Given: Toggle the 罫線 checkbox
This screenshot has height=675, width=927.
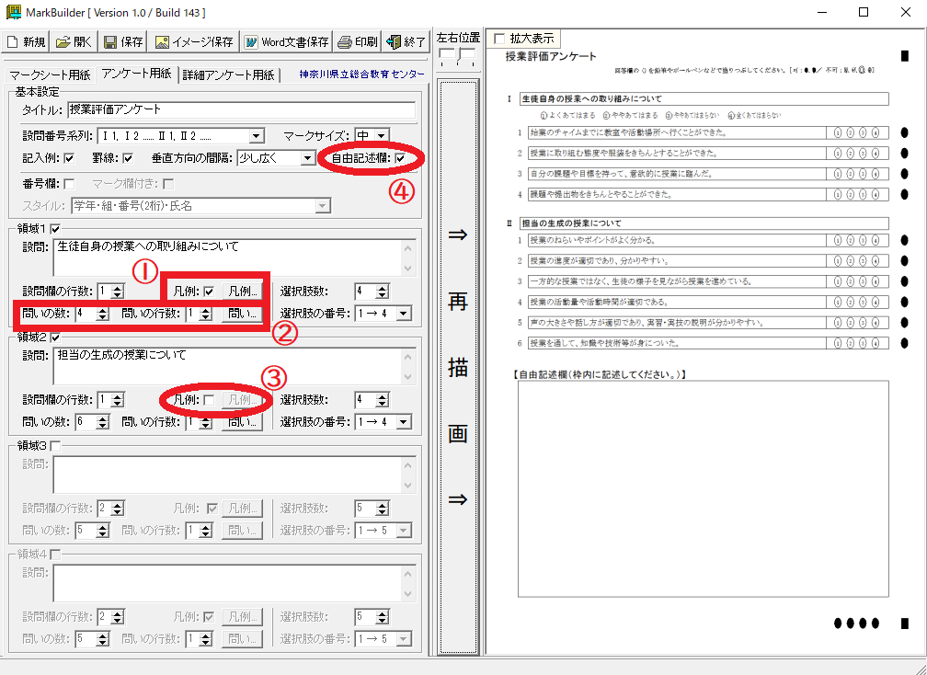Looking at the screenshot, I should tap(128, 158).
